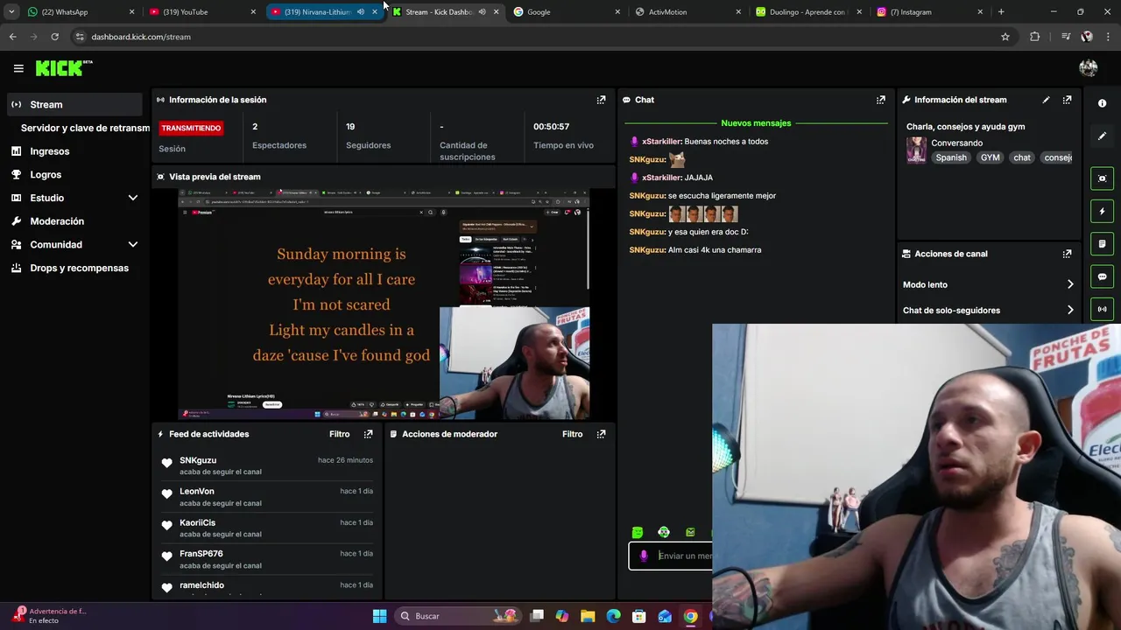Edit stream info with the pencil icon in panel header
This screenshot has height=630, width=1121.
tap(1046, 100)
